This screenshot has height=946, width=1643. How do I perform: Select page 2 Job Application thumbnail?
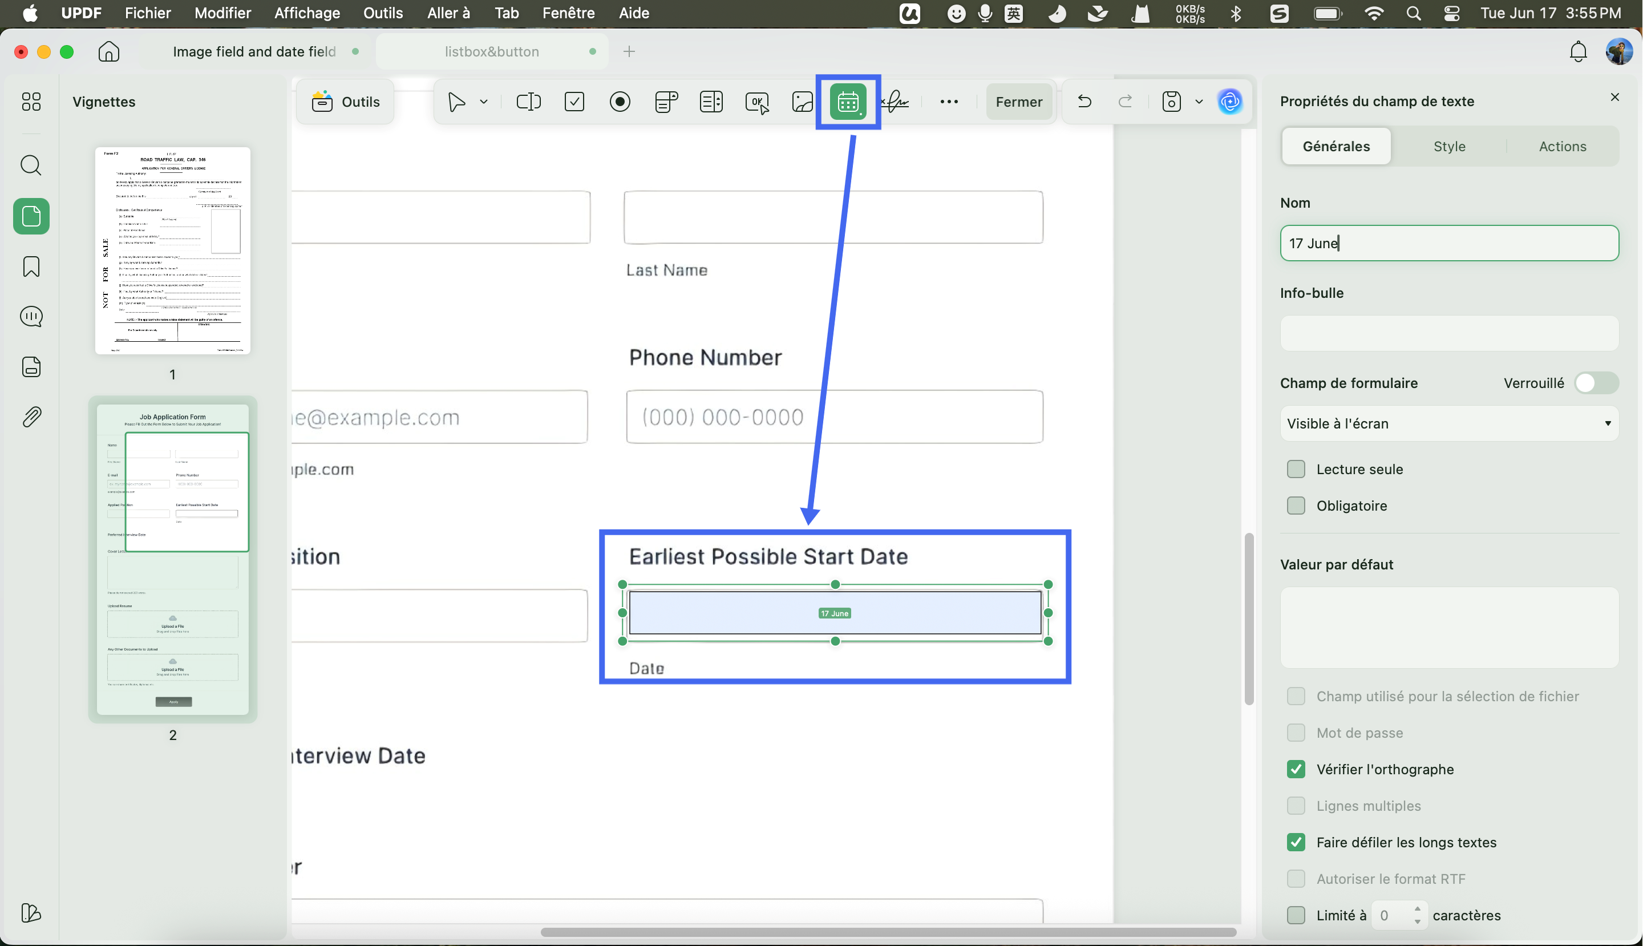[x=172, y=559]
